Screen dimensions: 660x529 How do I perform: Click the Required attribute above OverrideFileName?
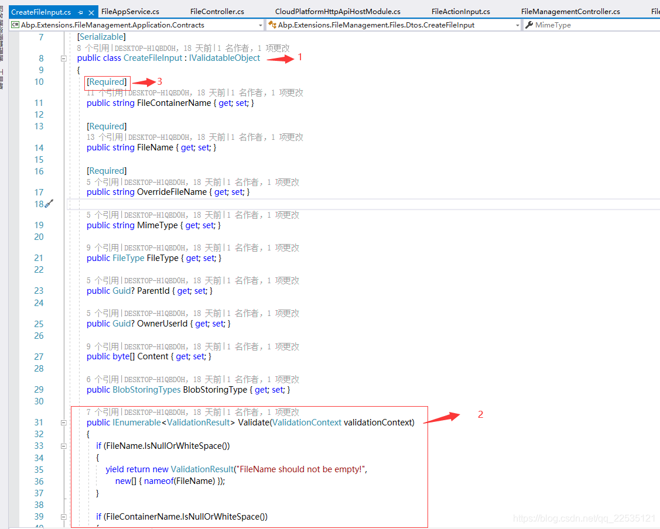coord(107,171)
